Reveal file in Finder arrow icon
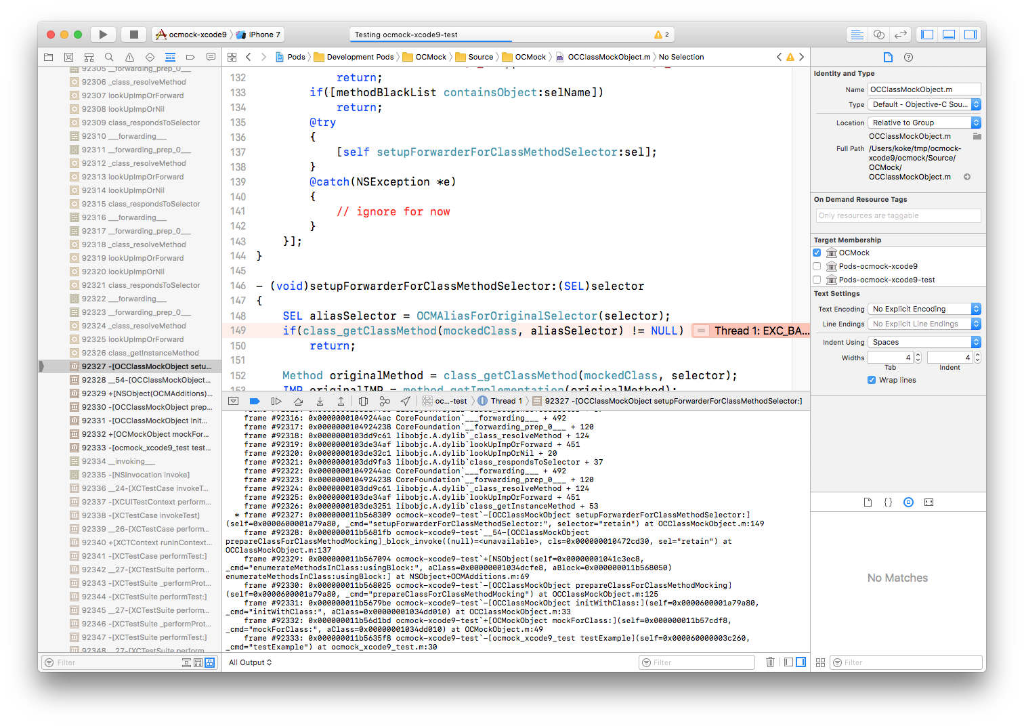 pyautogui.click(x=967, y=177)
